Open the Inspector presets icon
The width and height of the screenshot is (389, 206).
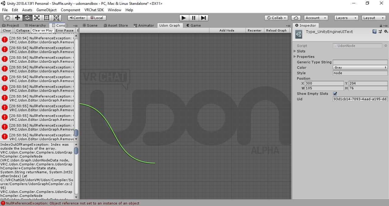pyautogui.click(x=380, y=32)
